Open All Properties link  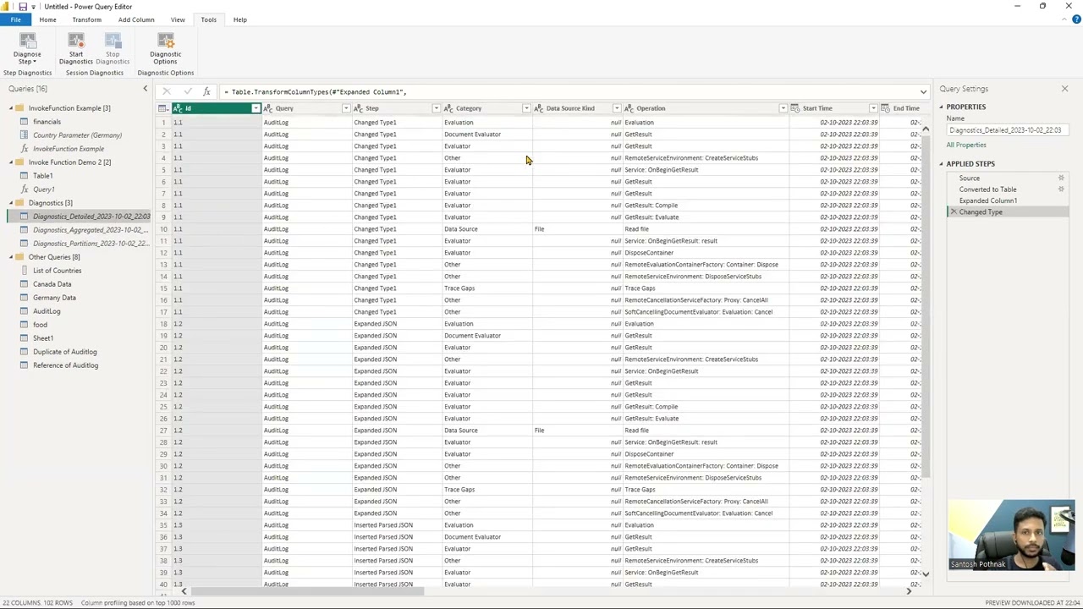966,145
